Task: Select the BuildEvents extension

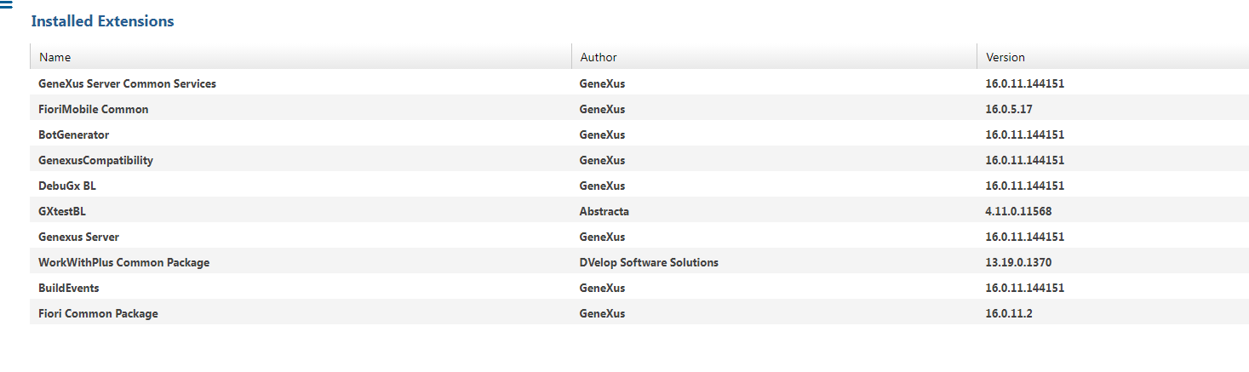Action: point(69,288)
